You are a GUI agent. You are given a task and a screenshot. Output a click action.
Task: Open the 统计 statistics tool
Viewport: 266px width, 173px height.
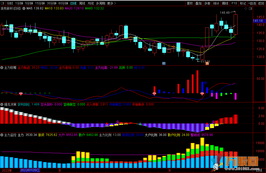[x=216, y=3]
